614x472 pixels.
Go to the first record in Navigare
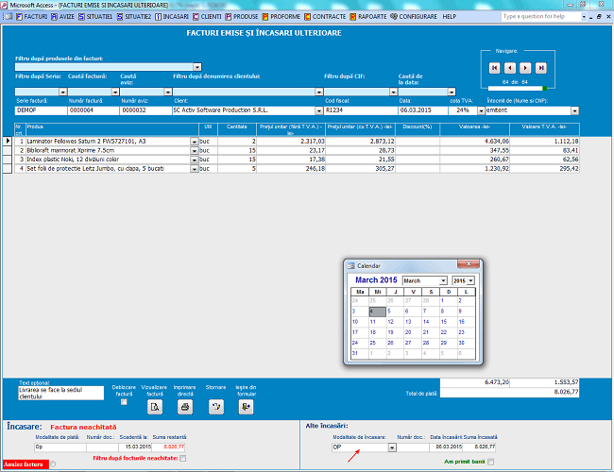[494, 68]
